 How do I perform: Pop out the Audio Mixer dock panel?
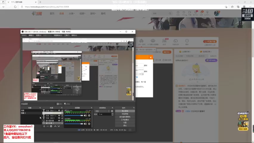click(91, 108)
